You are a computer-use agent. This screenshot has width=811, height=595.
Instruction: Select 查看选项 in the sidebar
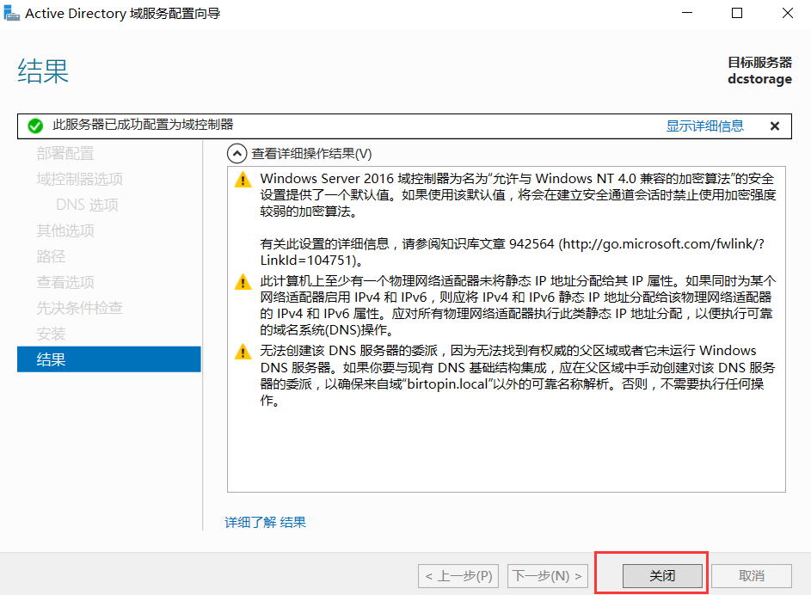coord(65,282)
